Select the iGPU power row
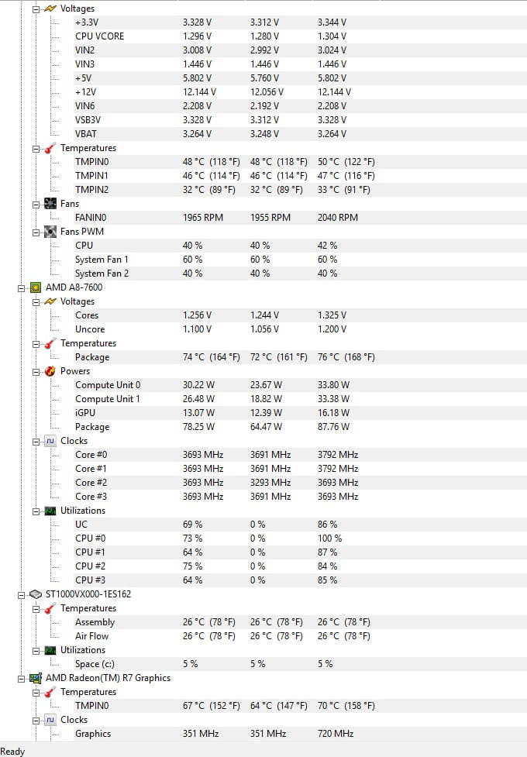Screen dimensions: 527x757 pyautogui.click(x=87, y=413)
